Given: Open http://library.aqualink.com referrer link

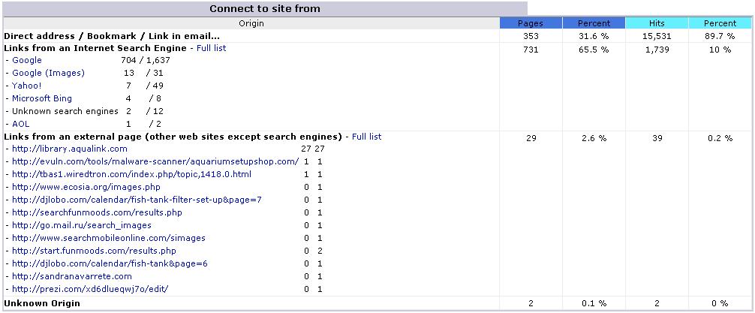Looking at the screenshot, I should [x=70, y=149].
